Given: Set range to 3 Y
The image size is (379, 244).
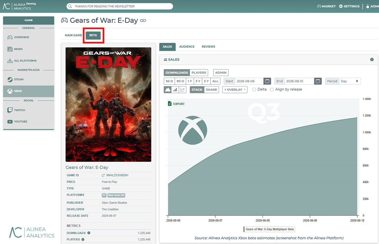Looking at the screenshot, I should click(198, 81).
